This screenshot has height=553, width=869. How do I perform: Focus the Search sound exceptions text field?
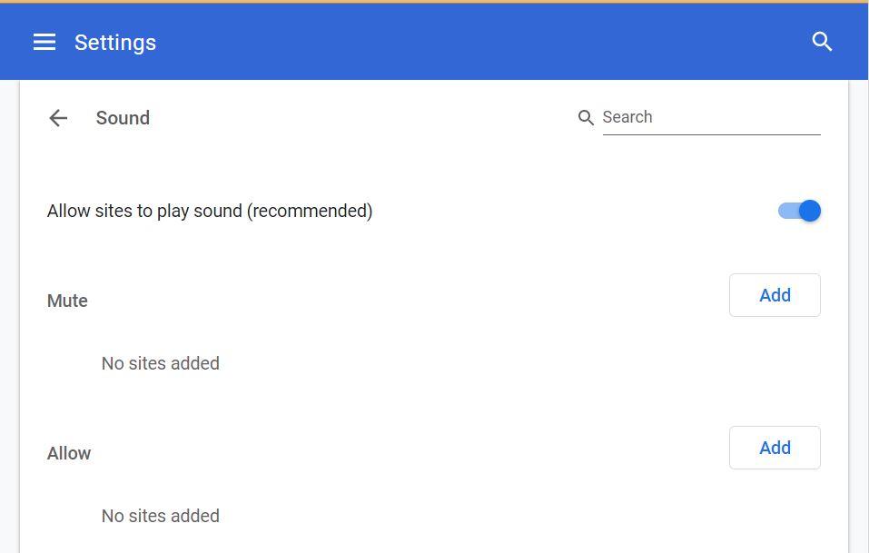tap(711, 117)
